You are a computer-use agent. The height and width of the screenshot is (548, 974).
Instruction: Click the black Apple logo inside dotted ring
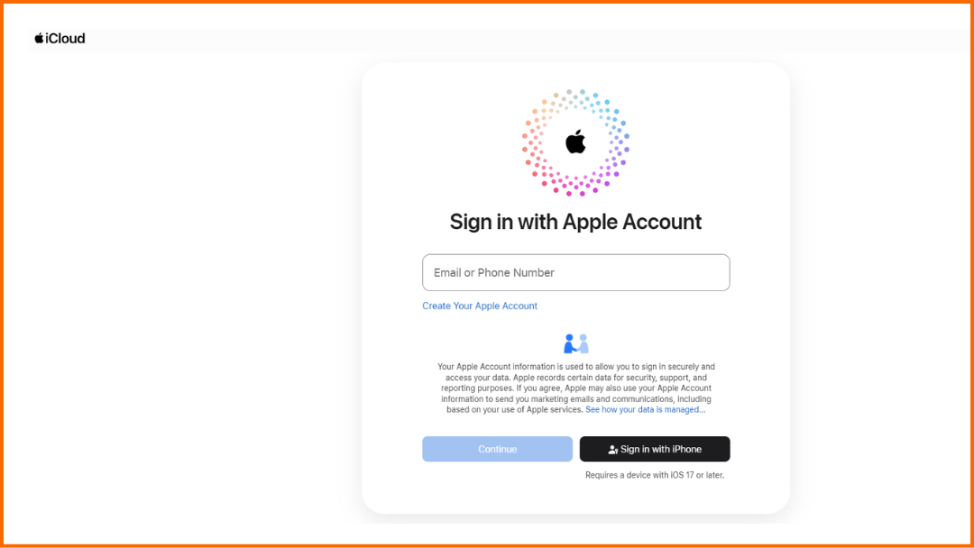[575, 142]
